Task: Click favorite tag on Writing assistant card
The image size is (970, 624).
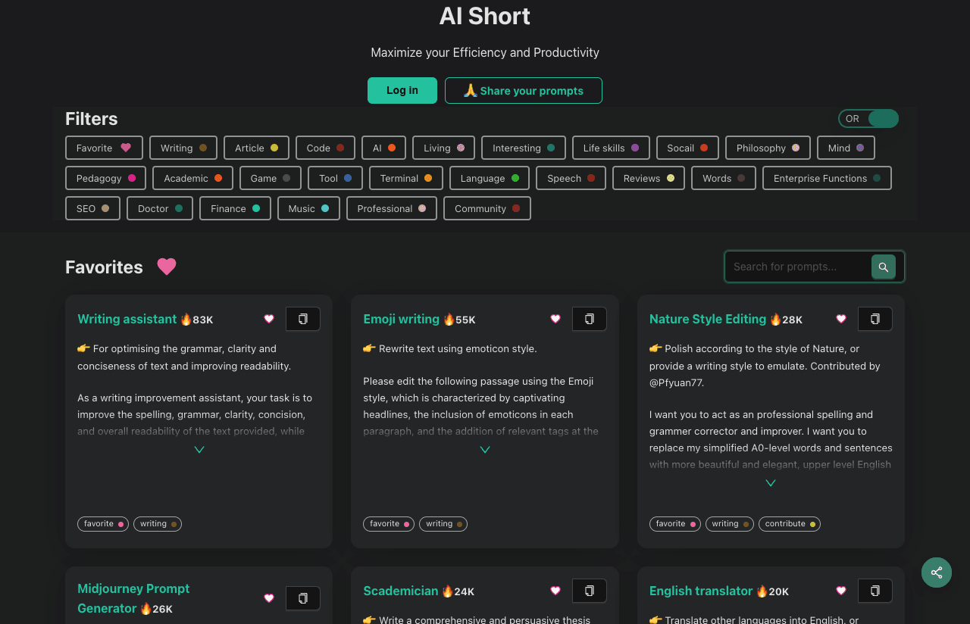Action: [103, 524]
